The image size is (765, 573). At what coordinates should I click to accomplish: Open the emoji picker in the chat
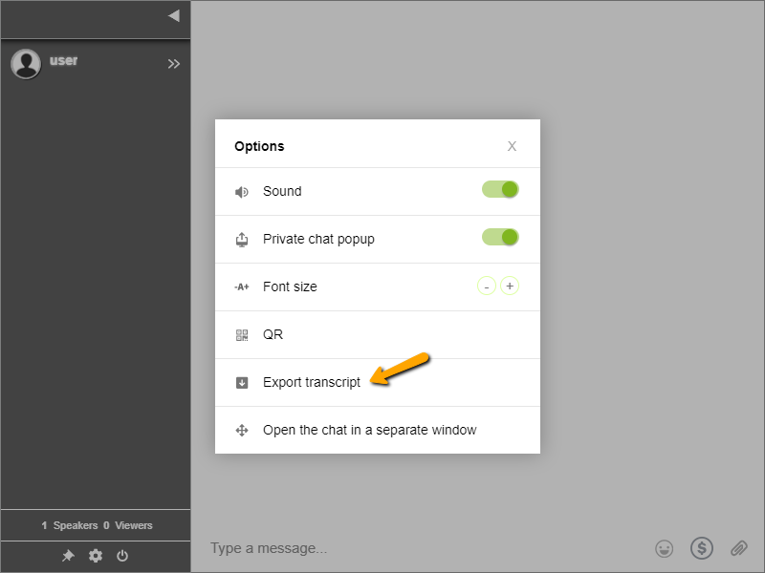pyautogui.click(x=664, y=548)
